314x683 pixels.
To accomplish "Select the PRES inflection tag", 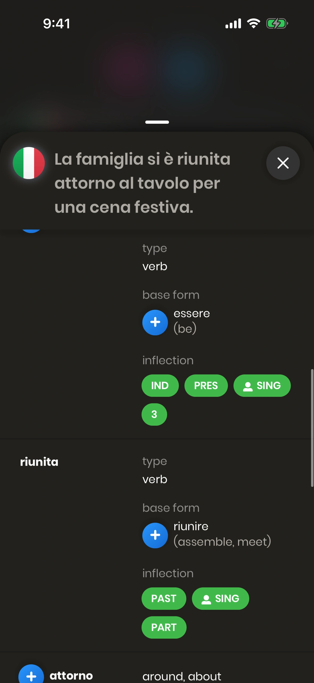I will pyautogui.click(x=206, y=386).
